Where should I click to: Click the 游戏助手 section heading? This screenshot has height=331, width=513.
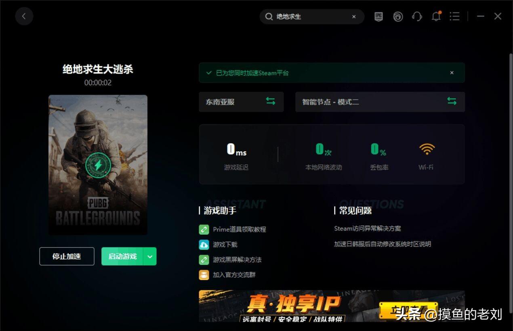pyautogui.click(x=220, y=210)
